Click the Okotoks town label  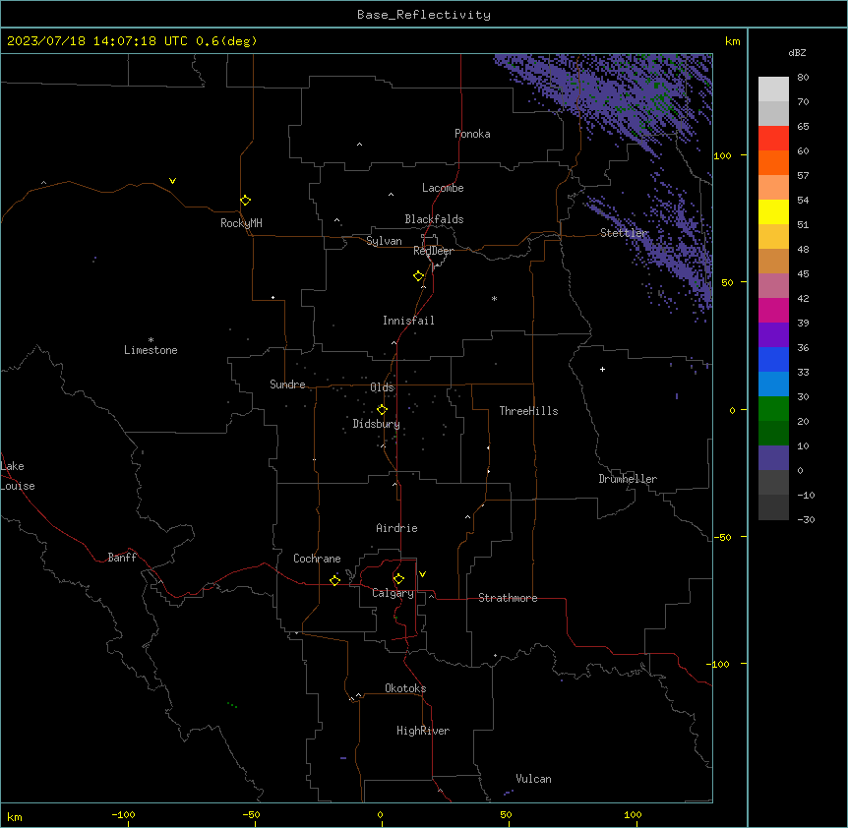[x=405, y=688]
